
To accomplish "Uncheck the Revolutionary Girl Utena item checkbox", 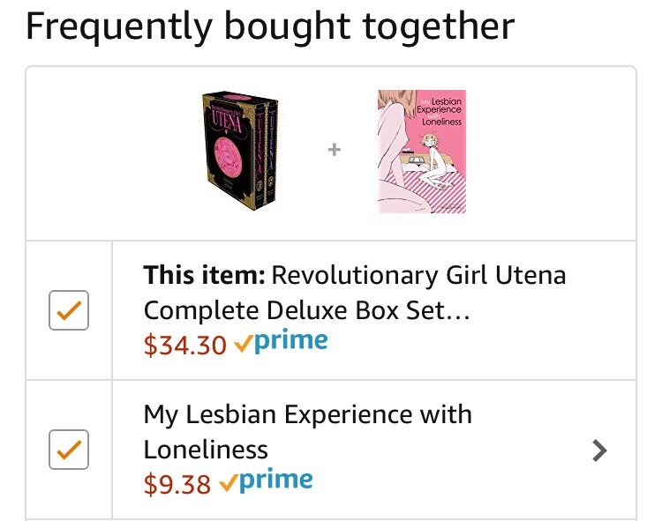I will (69, 310).
